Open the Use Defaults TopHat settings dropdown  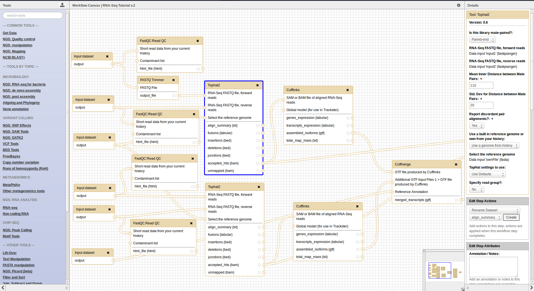pos(487,174)
